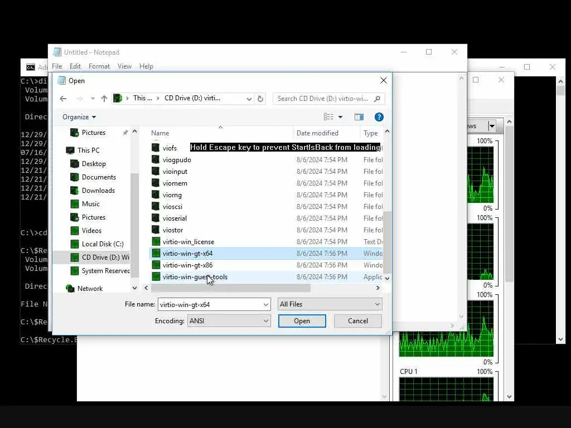This screenshot has width=571, height=428.
Task: Select the viogpudo folder icon
Action: [x=156, y=159]
